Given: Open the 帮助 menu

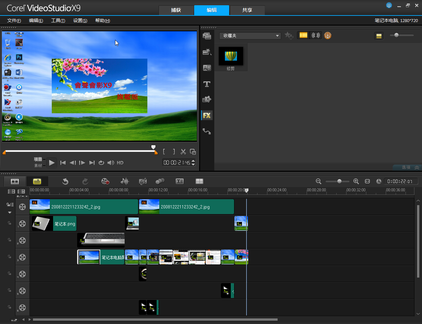Looking at the screenshot, I should 103,20.
